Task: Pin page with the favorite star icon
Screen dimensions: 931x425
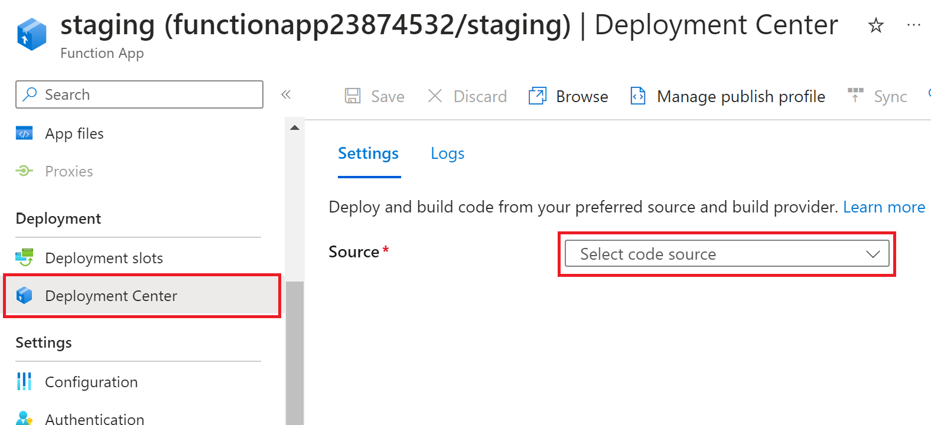Action: click(875, 25)
